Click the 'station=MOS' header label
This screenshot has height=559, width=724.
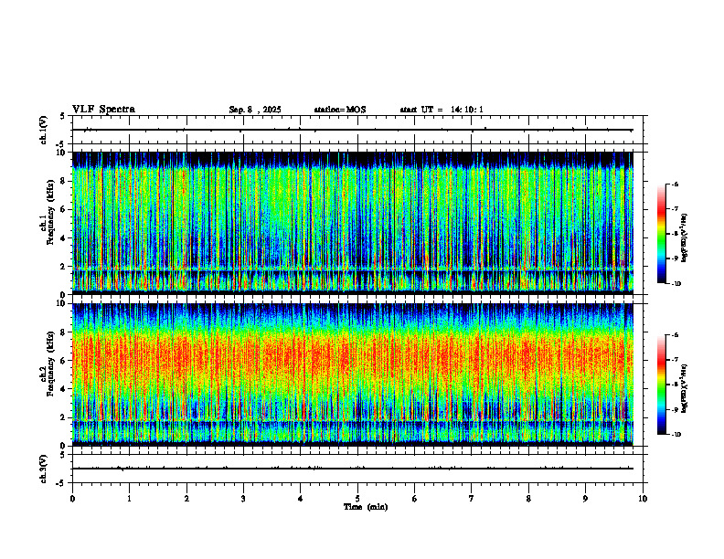[x=340, y=110]
